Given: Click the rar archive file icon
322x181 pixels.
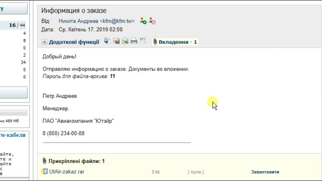Looking at the screenshot, I should point(45,171).
